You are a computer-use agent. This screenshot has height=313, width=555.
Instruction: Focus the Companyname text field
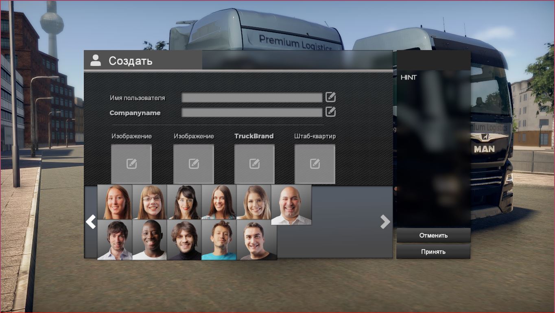pos(251,112)
